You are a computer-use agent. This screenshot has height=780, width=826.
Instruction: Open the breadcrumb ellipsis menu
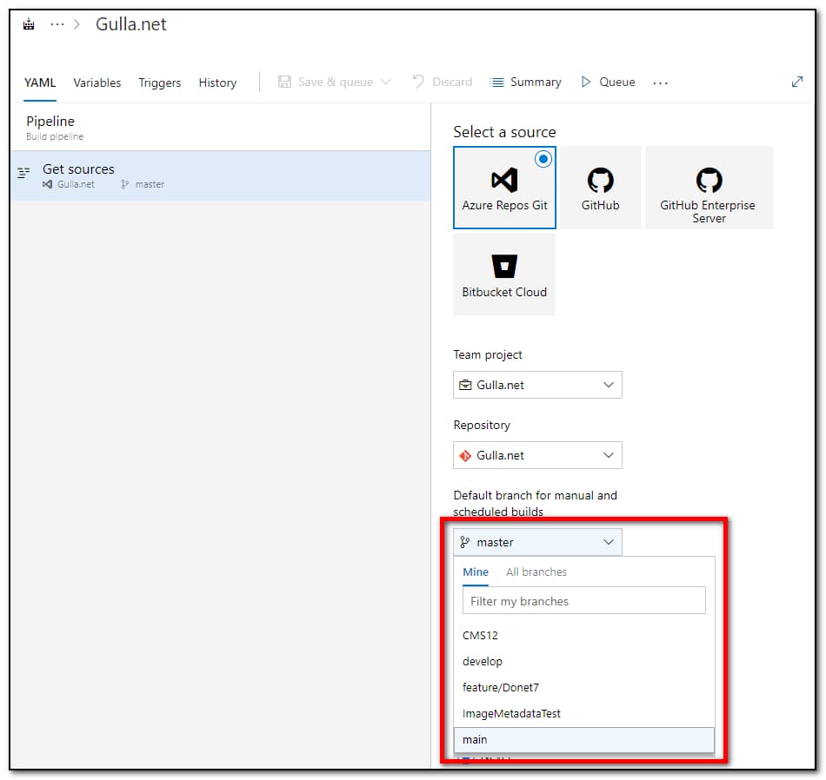click(57, 24)
